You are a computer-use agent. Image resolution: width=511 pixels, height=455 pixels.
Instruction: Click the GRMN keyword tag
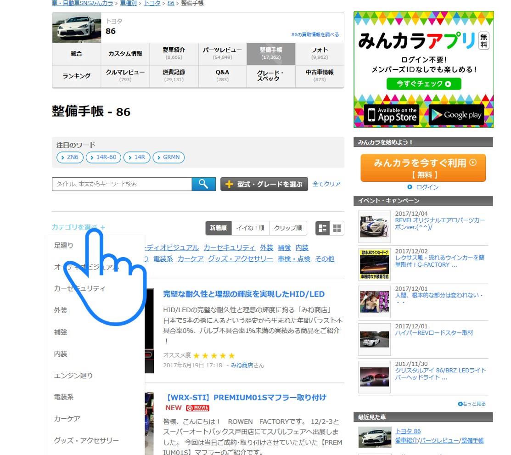[x=168, y=157]
